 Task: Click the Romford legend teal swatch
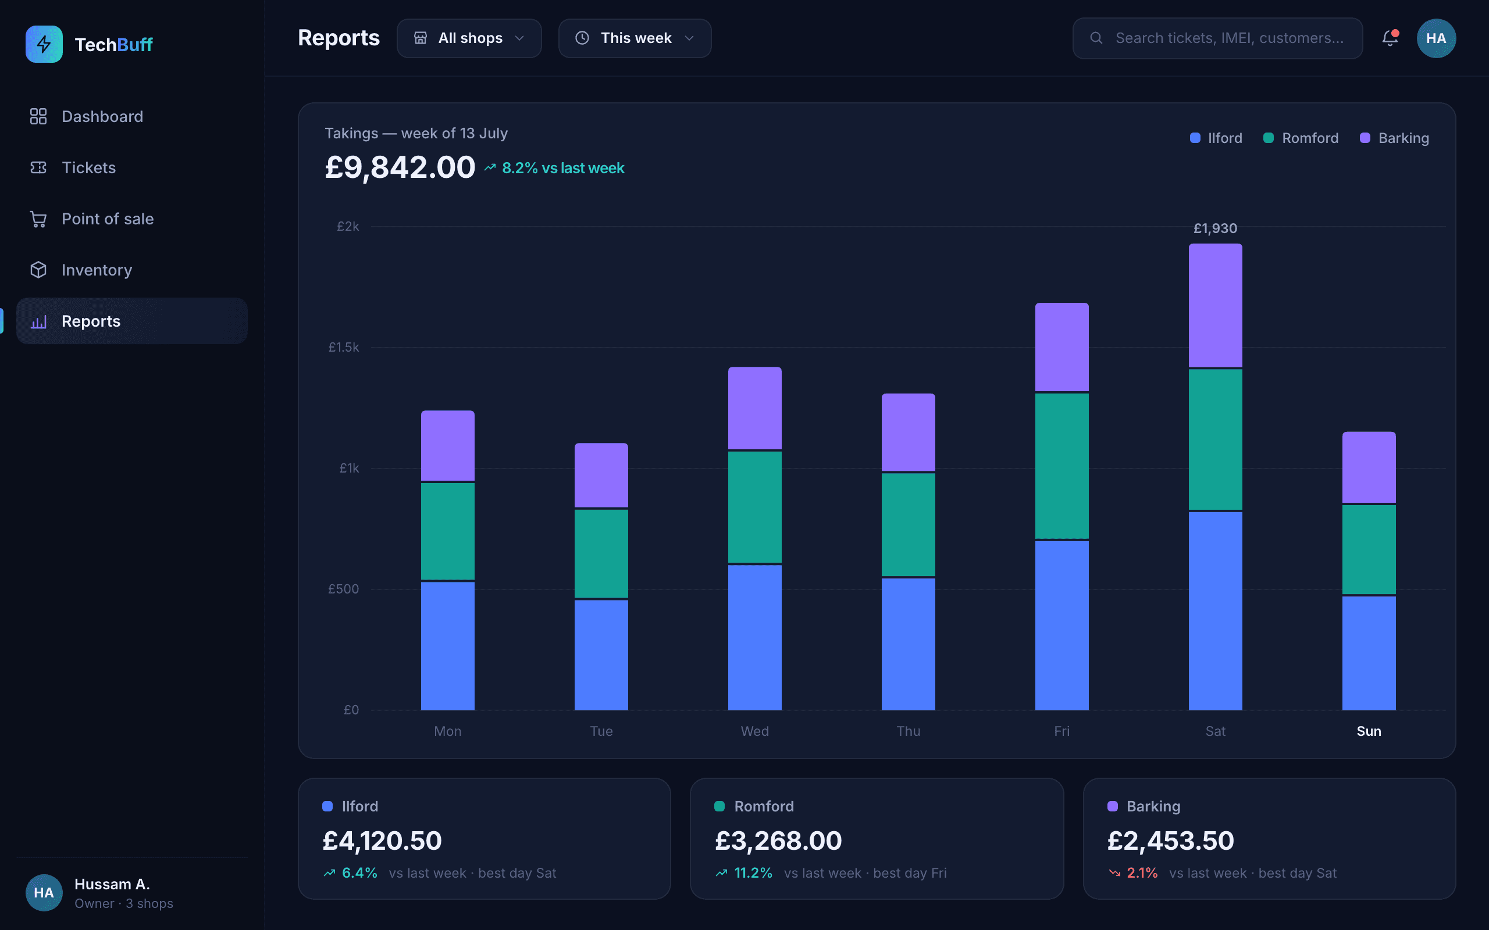click(x=1268, y=138)
